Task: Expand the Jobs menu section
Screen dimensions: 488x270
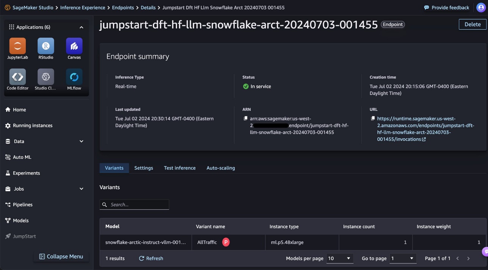Action: [81, 189]
